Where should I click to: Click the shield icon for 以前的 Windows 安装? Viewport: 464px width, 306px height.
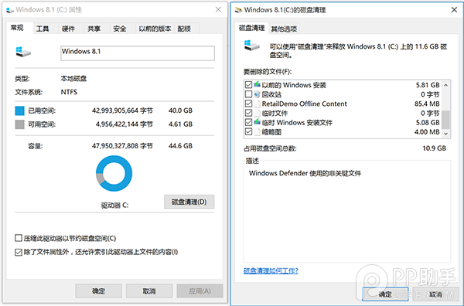click(257, 85)
